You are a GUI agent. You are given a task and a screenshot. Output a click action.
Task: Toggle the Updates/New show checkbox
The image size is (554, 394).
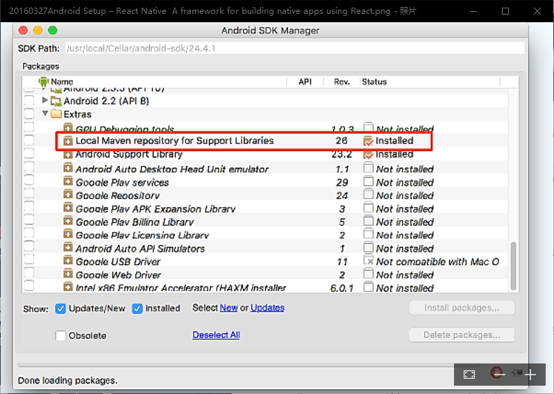click(60, 309)
